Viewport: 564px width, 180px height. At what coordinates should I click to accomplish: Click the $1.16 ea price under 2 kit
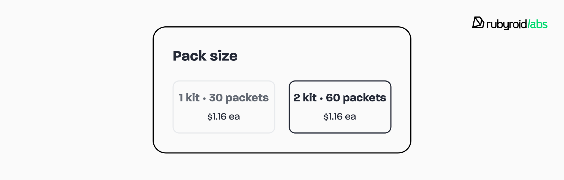pos(340,117)
